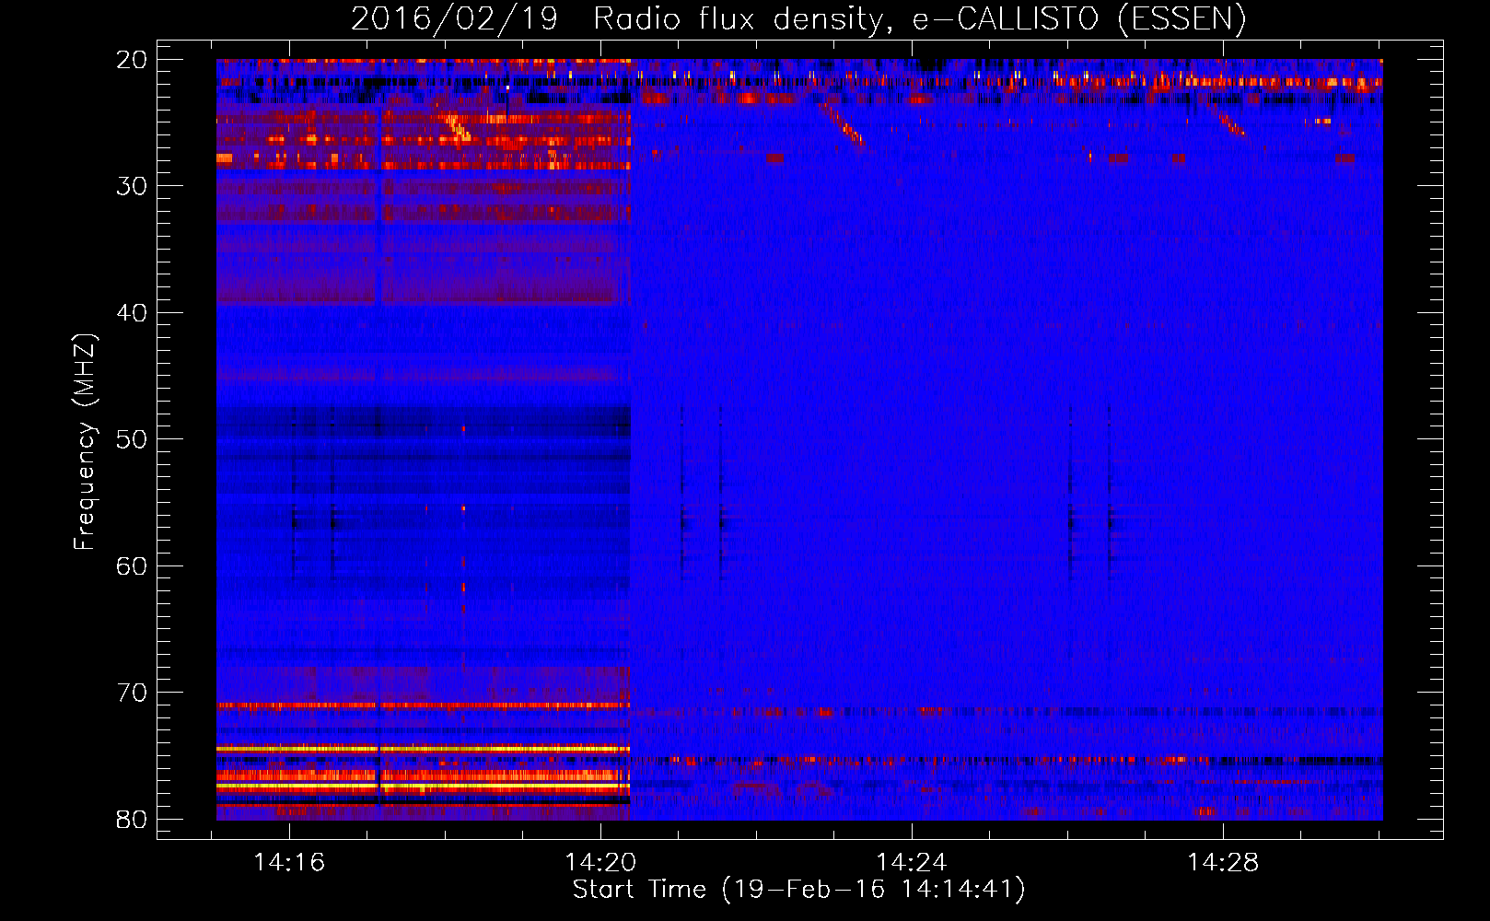Click the 14:20 time tick label
This screenshot has height=921, width=1490.
coord(600,863)
